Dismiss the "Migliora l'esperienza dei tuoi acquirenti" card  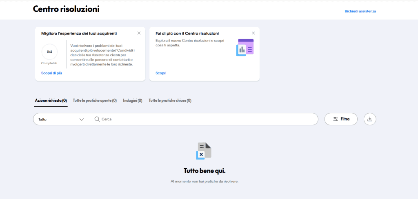click(x=139, y=33)
